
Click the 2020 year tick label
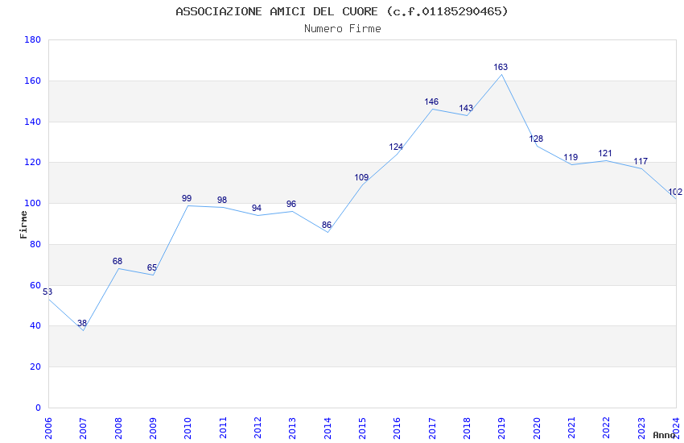pyautogui.click(x=537, y=429)
